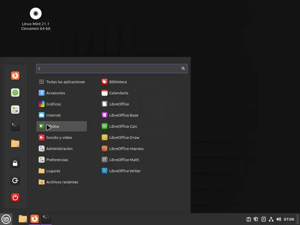
Task: Click the removable drives tray icon
Action: point(263,219)
